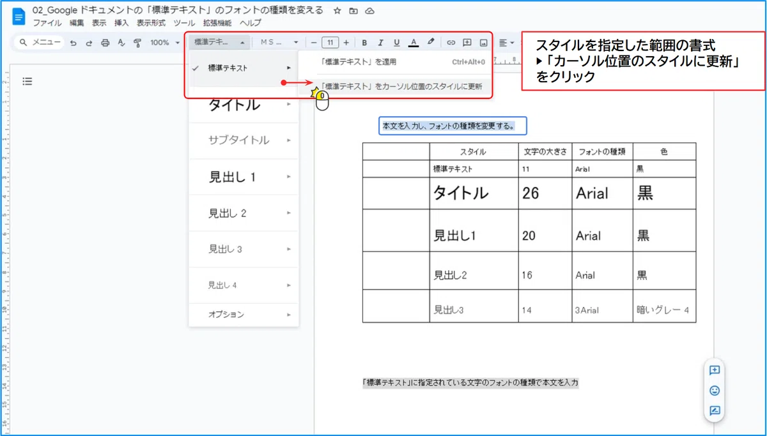The image size is (767, 436).
Task: Suggest edits from the side panel
Action: (715, 410)
